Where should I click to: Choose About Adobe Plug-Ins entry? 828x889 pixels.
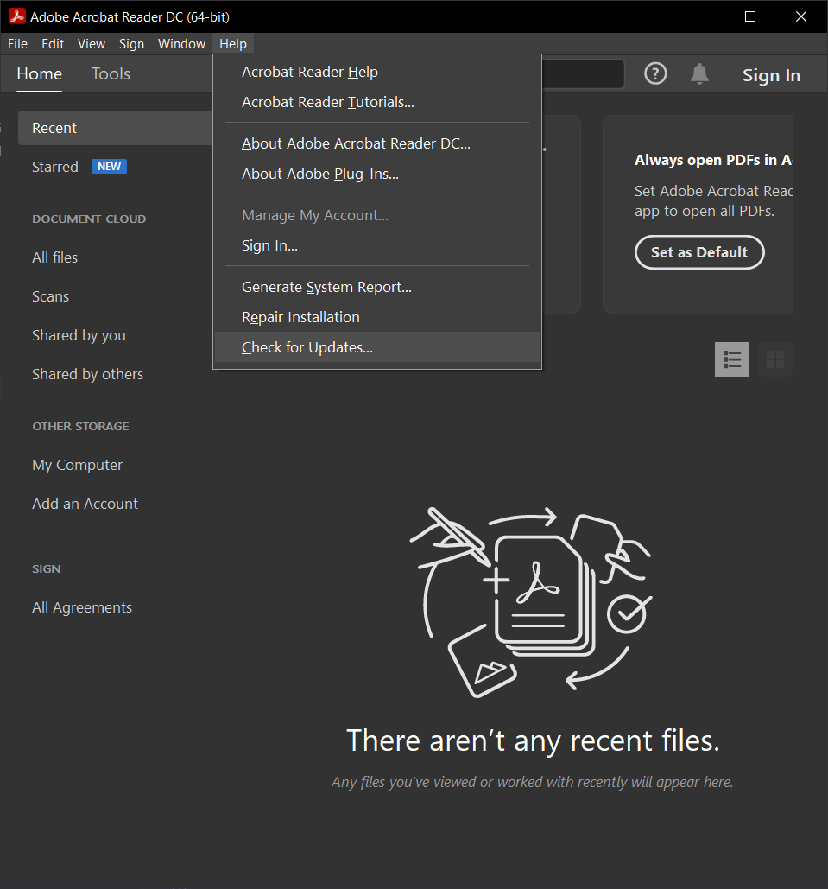[319, 174]
